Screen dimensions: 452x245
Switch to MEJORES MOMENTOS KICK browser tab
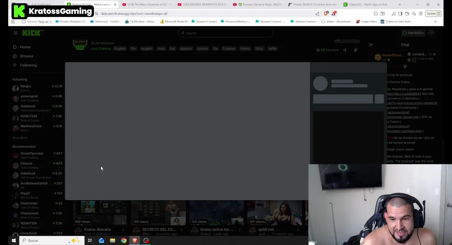[x=202, y=4]
